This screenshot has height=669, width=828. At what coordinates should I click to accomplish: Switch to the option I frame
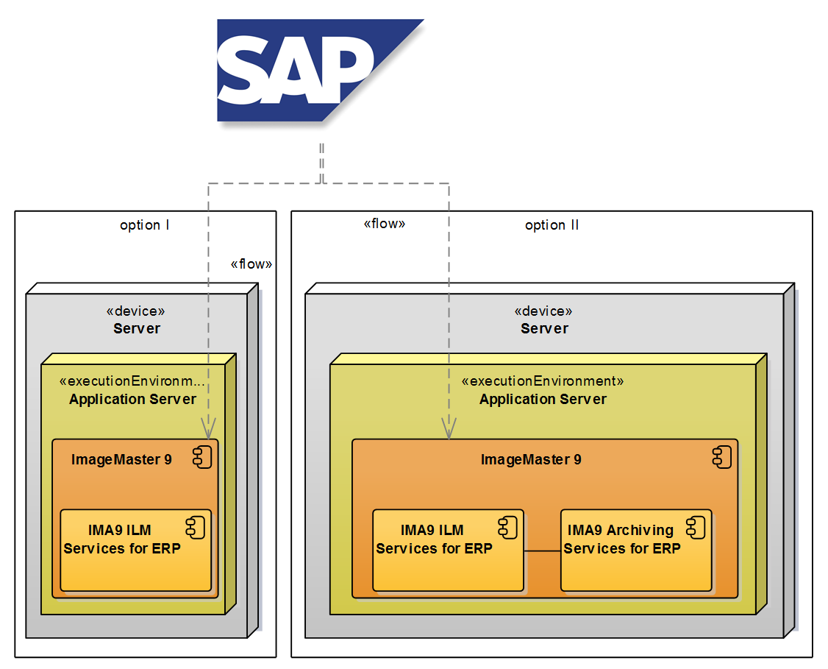(x=145, y=225)
